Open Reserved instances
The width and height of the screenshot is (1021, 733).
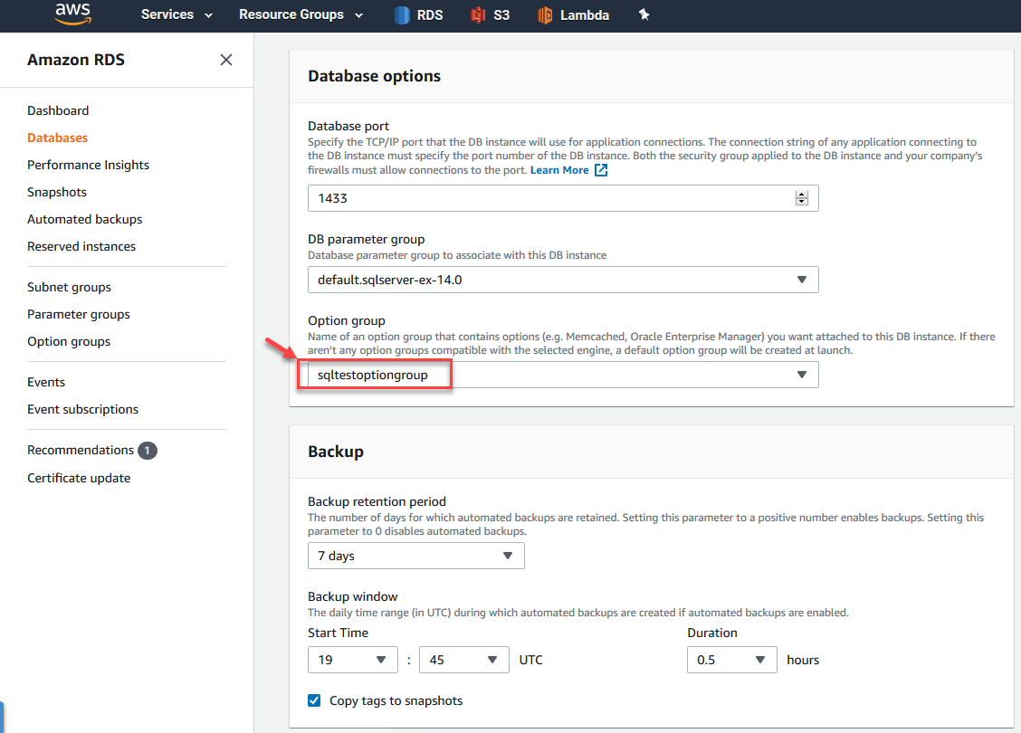coord(81,247)
